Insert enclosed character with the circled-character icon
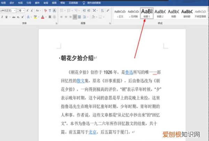209x141 pixels. pyautogui.click(x=54, y=17)
